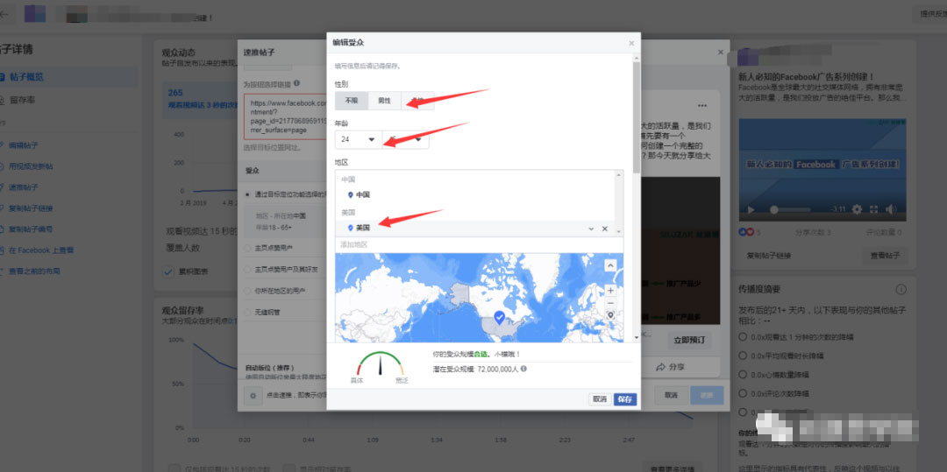This screenshot has width=947, height=472.
Task: Click the 保存 button
Action: tap(624, 398)
